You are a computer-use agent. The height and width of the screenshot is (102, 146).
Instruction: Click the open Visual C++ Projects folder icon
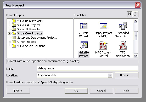[x=14, y=33]
